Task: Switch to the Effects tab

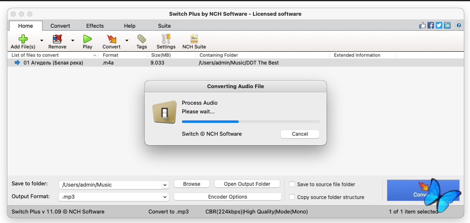Action: (x=95, y=26)
